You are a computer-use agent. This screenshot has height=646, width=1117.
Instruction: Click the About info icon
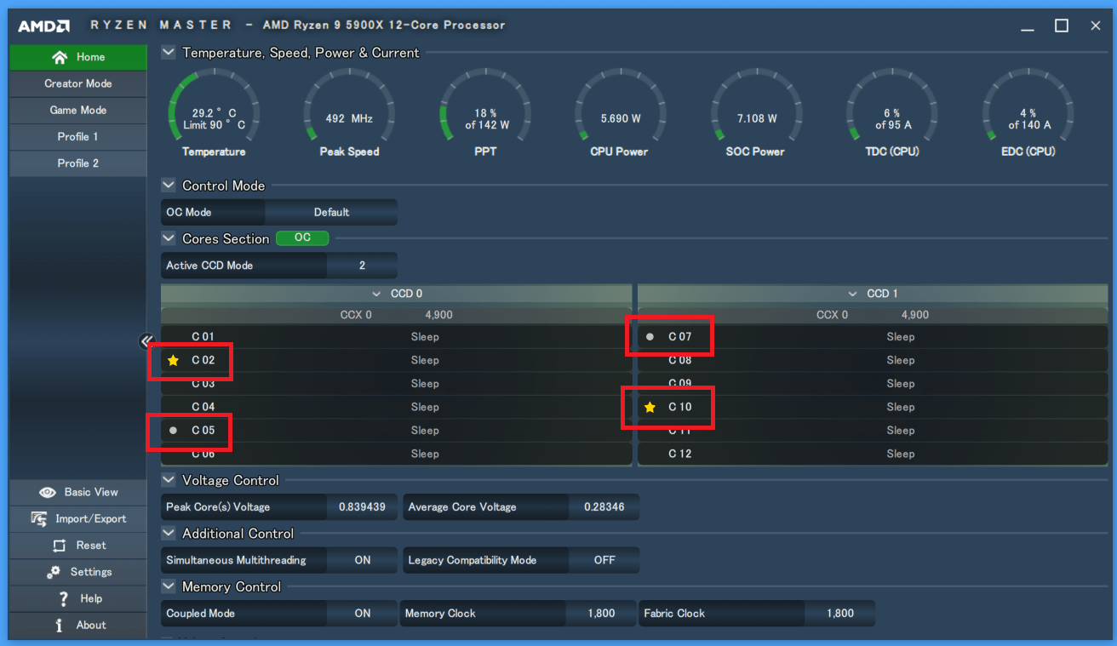click(x=59, y=626)
